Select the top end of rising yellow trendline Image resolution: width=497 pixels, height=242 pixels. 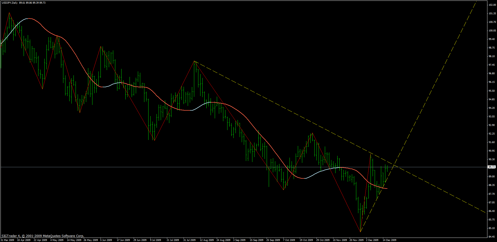pyautogui.click(x=476, y=2)
